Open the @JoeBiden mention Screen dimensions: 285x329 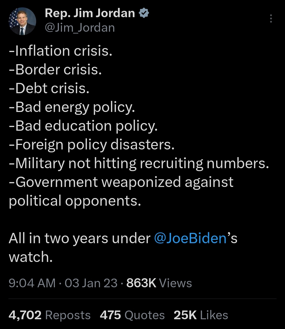pos(190,238)
